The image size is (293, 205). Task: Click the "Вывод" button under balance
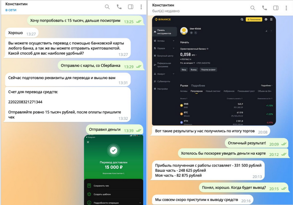pos(194,69)
